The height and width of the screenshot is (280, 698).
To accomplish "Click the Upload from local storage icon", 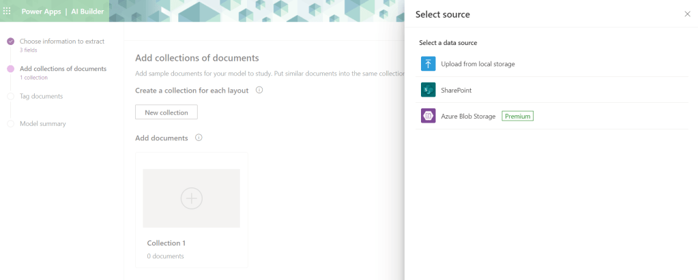I will click(x=428, y=64).
